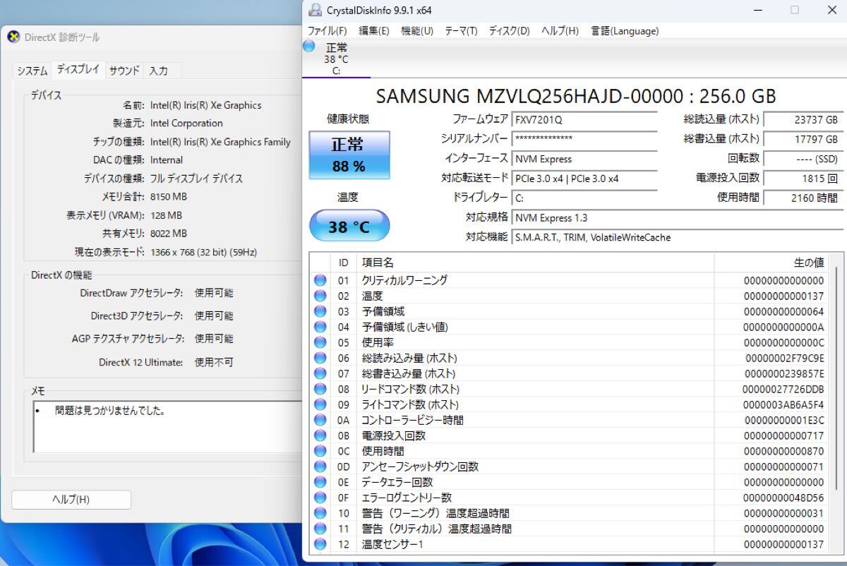
Task: Open the 言語(Language) menu
Action: click(625, 30)
